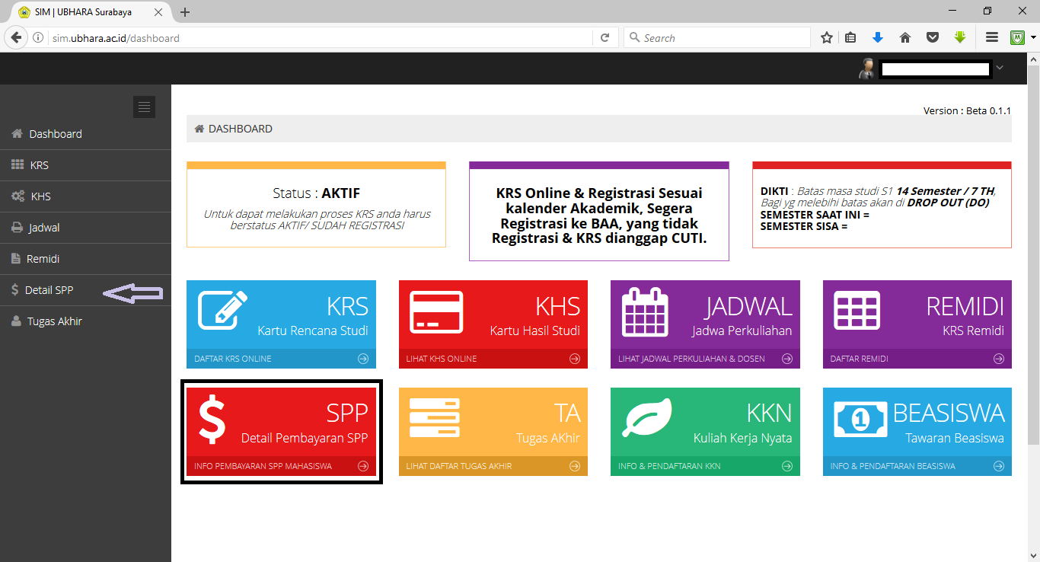Click the KHS card icon

coord(436,311)
